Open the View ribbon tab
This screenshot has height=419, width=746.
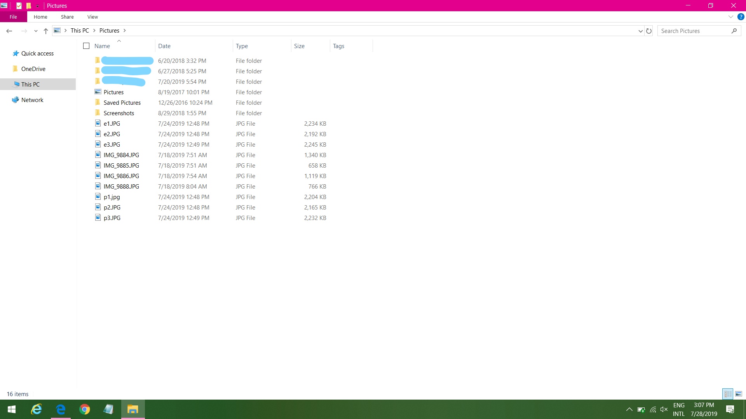coord(92,17)
